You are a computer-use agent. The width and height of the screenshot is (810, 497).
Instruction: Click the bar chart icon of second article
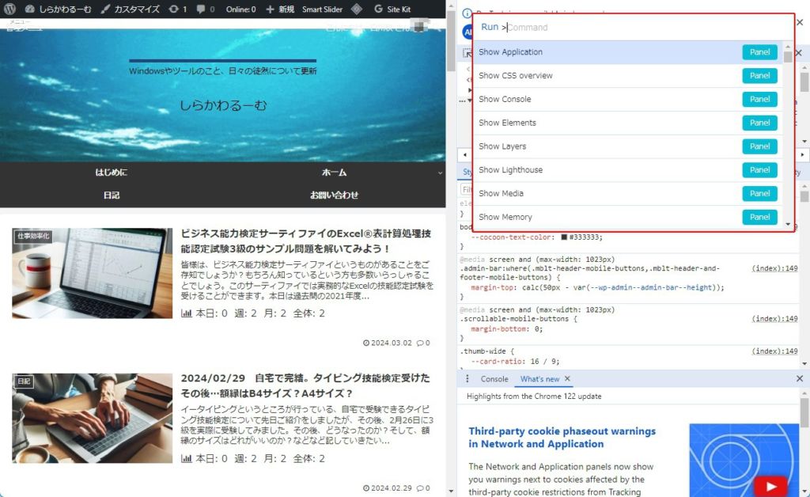(x=187, y=458)
